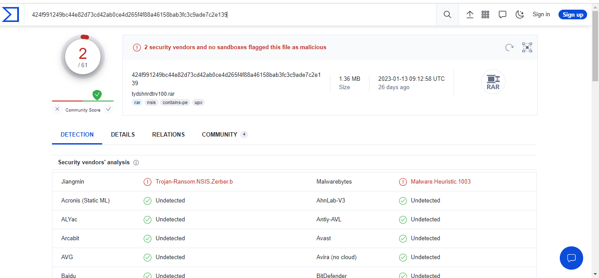
Task: Click the Acronis (Static ML) vendor name
Action: click(x=85, y=201)
